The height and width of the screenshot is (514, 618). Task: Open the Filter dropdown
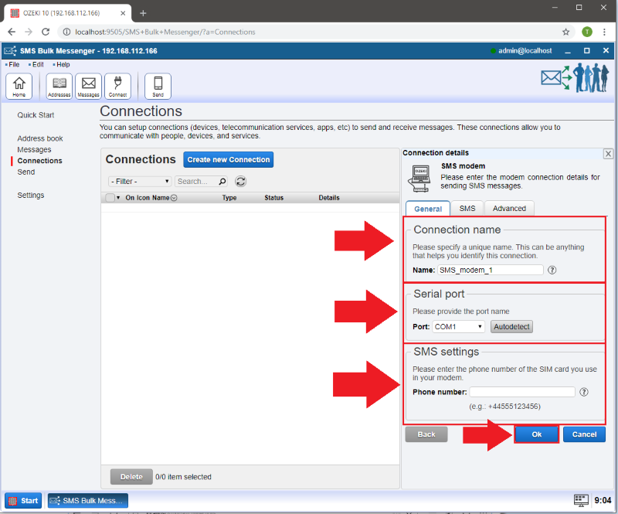point(140,182)
